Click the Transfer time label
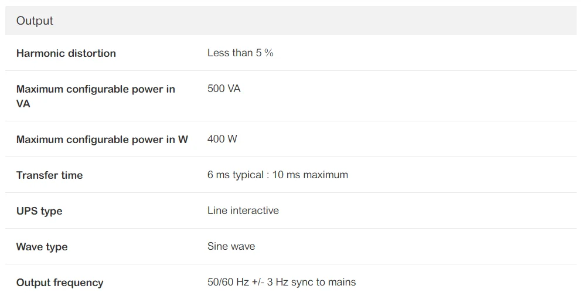This screenshot has height=299, width=586. (x=49, y=175)
